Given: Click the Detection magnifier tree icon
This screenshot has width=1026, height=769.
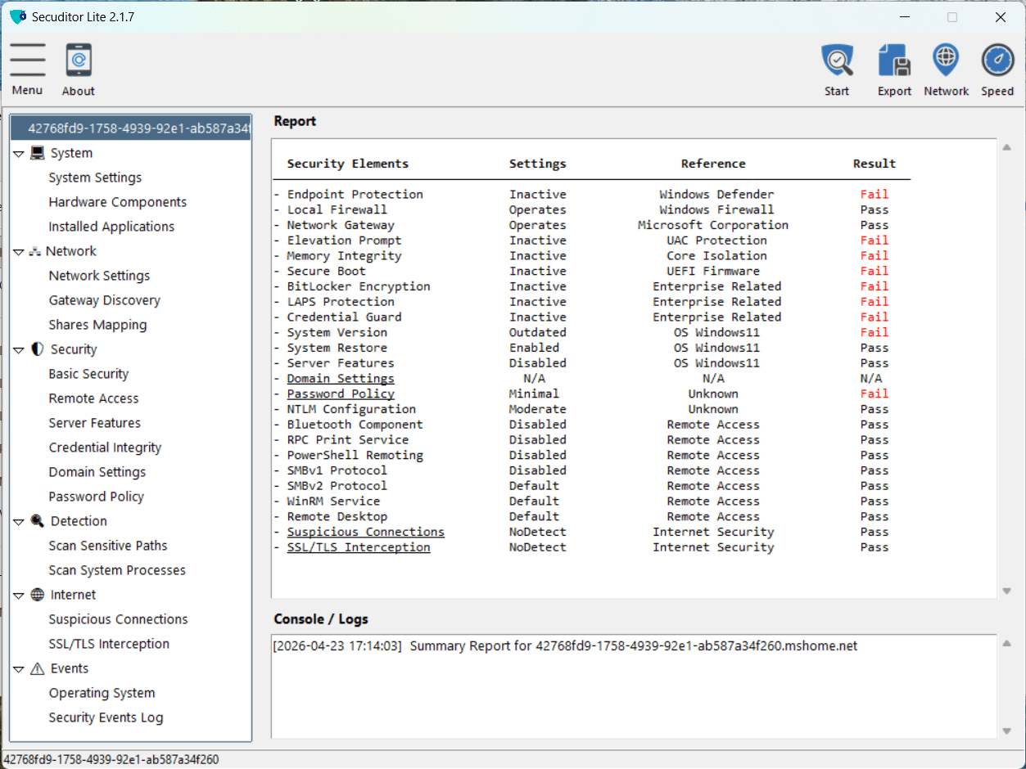Looking at the screenshot, I should tap(38, 521).
